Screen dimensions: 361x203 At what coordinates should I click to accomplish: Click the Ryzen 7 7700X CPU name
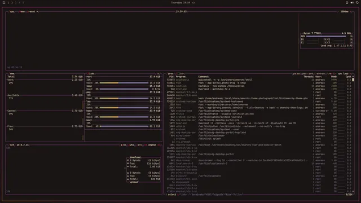[x=312, y=33]
